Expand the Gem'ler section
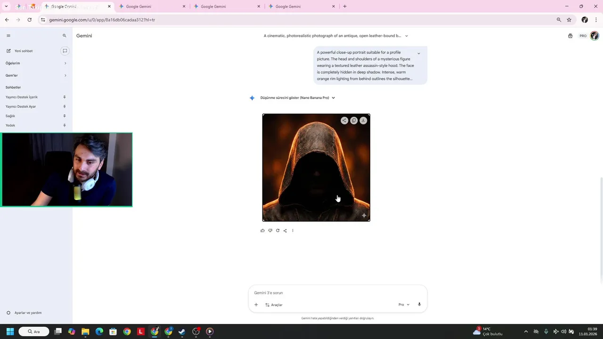 [x=36, y=75]
